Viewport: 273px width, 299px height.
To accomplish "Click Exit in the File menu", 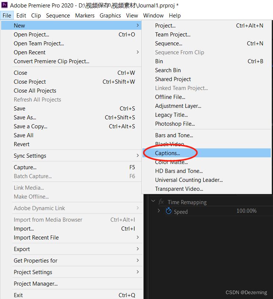I will pos(71,295).
